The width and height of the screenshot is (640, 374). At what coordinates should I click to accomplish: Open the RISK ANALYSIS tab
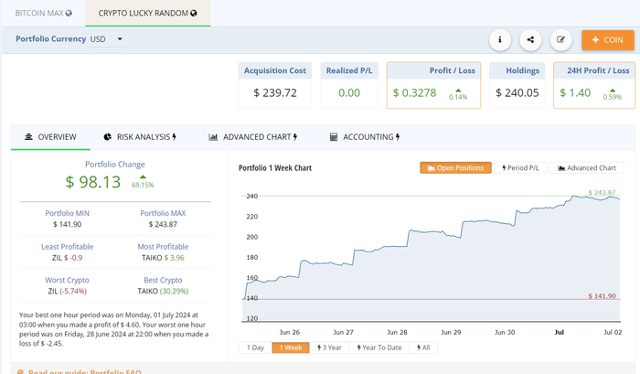[x=140, y=137]
